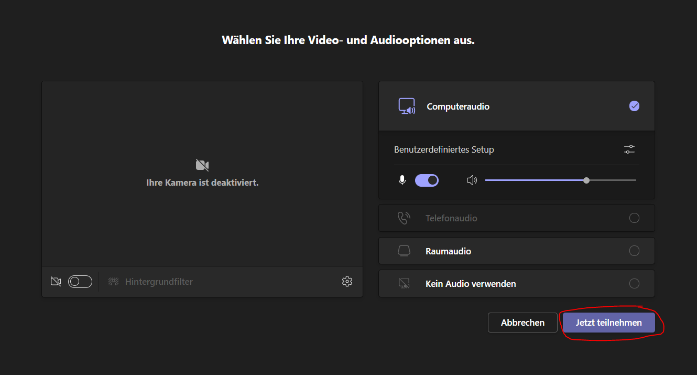Click the Computeraudio monitor speaker icon
Screen dimensions: 697x375
coord(407,106)
